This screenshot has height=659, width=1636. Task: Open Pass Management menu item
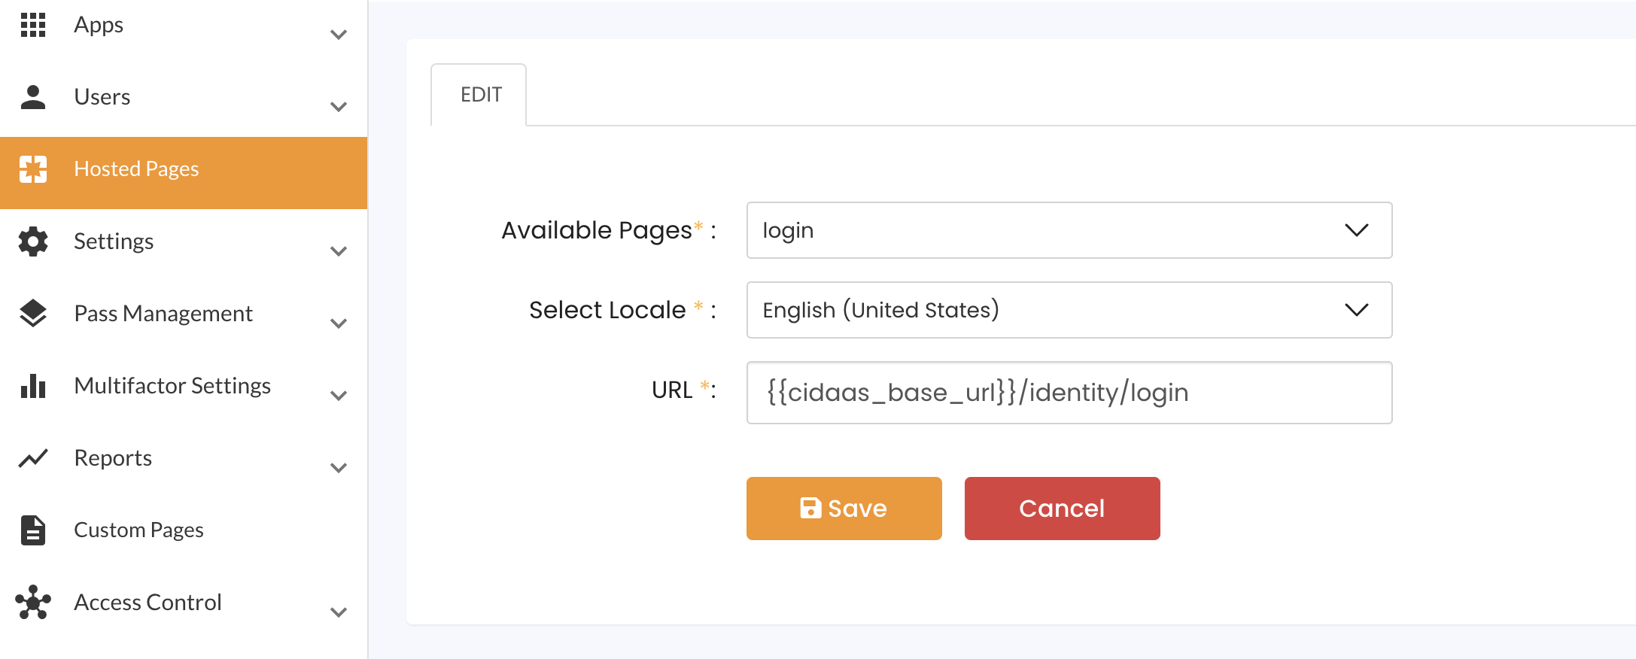(163, 314)
